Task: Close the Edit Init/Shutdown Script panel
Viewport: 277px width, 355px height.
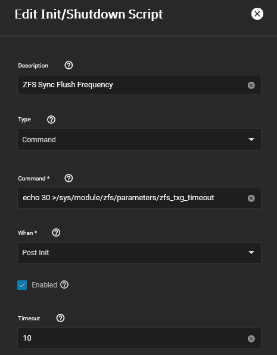Action: pyautogui.click(x=257, y=14)
